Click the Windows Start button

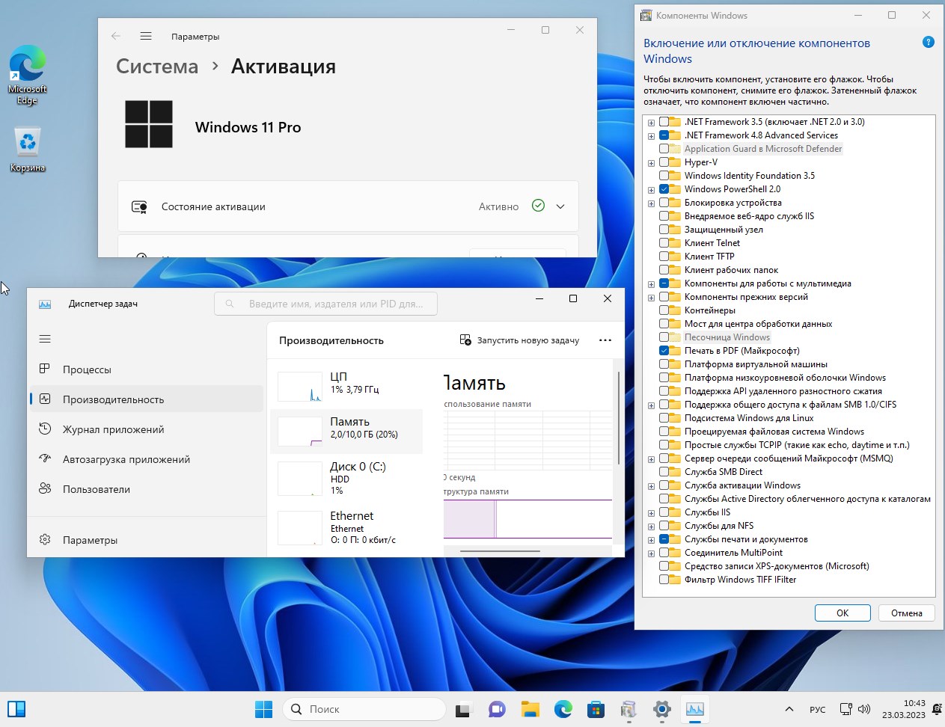point(263,709)
